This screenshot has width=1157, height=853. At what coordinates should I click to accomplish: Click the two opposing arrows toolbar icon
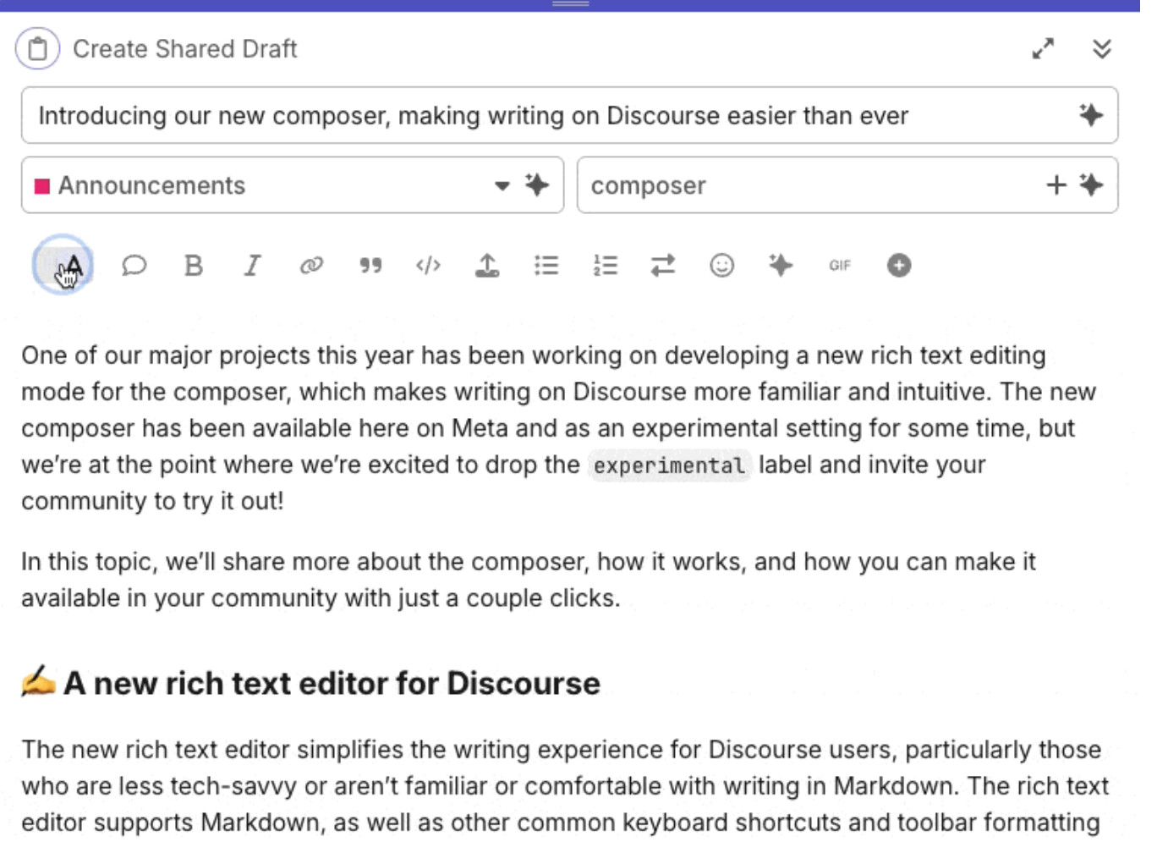663,266
